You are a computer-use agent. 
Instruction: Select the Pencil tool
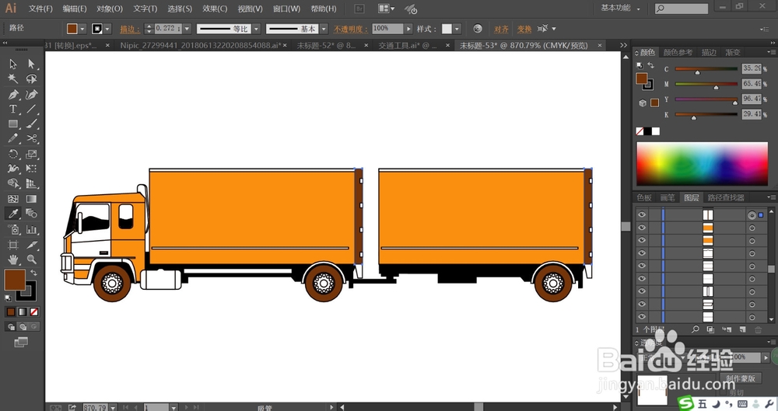click(13, 139)
